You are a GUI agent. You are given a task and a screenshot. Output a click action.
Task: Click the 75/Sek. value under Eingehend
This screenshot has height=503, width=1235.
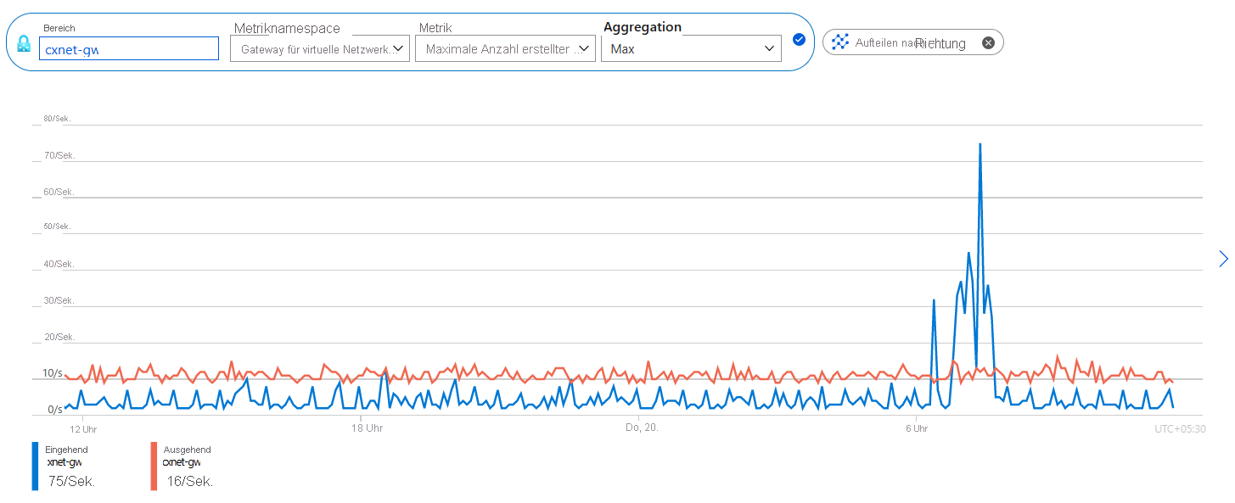click(x=71, y=482)
